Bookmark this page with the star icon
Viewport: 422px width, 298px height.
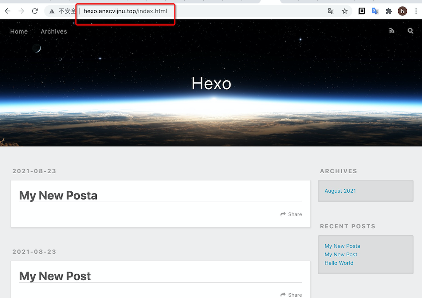click(345, 11)
